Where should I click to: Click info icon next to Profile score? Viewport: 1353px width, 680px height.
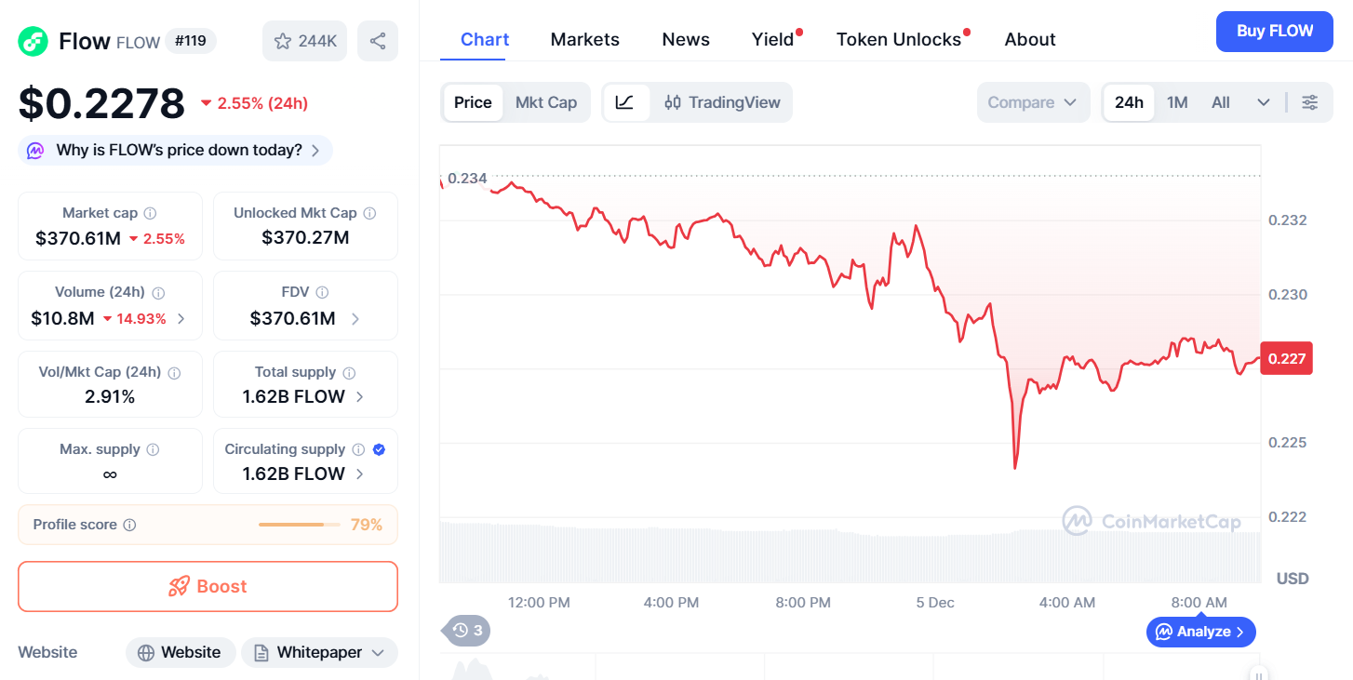click(x=129, y=525)
